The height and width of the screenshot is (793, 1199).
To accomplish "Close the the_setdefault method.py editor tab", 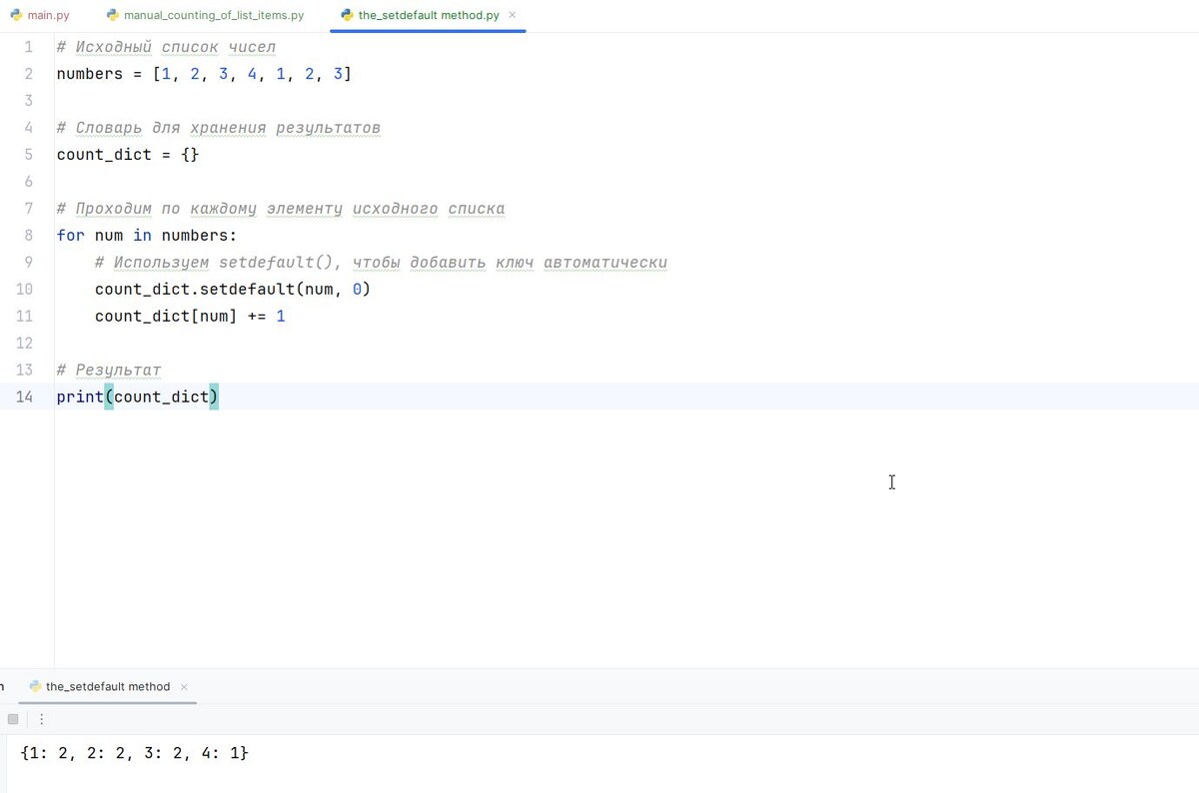I will (512, 15).
